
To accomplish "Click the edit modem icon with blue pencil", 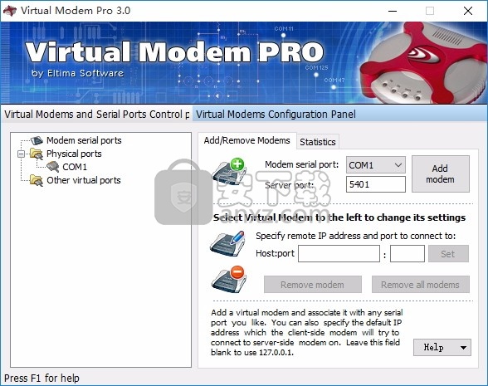I will (227, 244).
